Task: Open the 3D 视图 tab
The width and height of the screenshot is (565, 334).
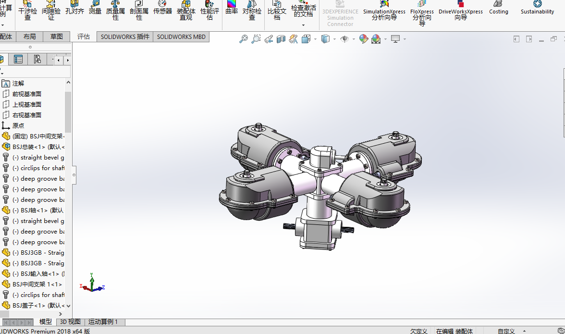Action: 70,322
